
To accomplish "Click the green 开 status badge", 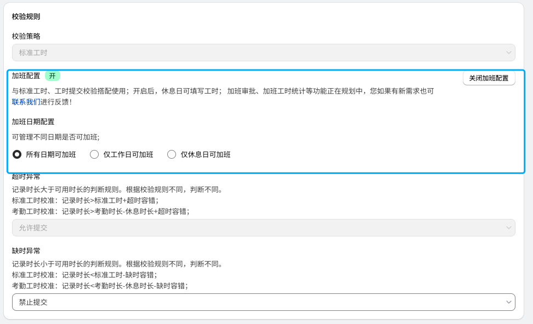I will tap(52, 76).
